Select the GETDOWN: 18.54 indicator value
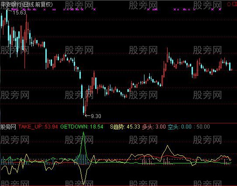 [82, 127]
